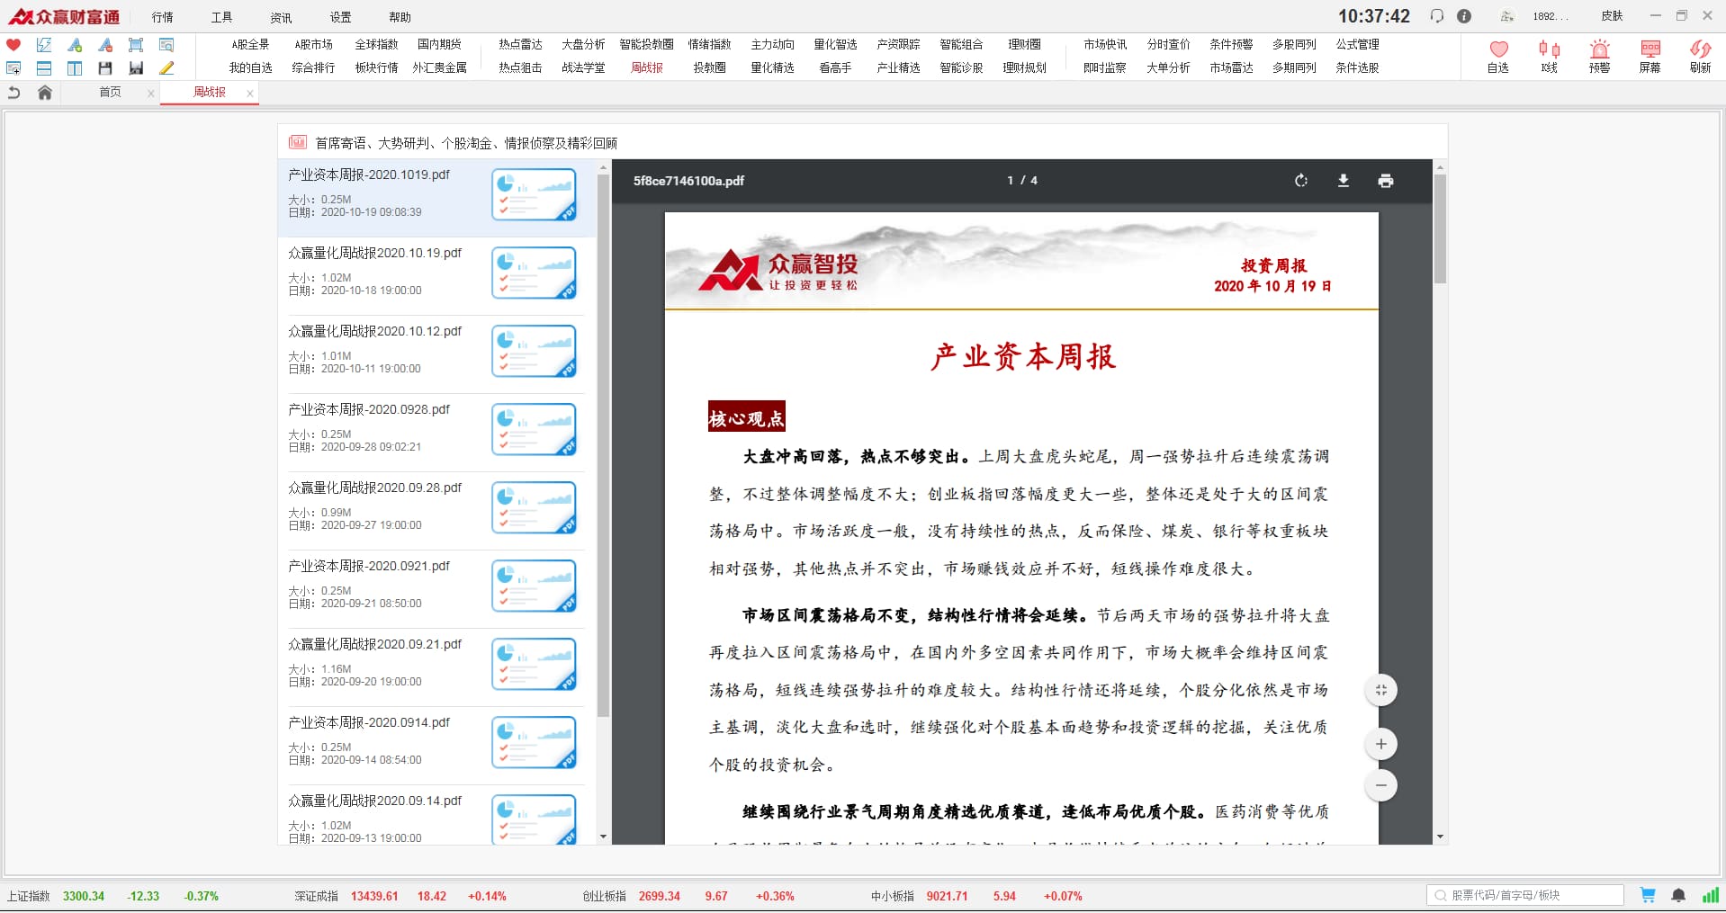The image size is (1726, 913).
Task: Go to home via house icon
Action: pos(45,93)
